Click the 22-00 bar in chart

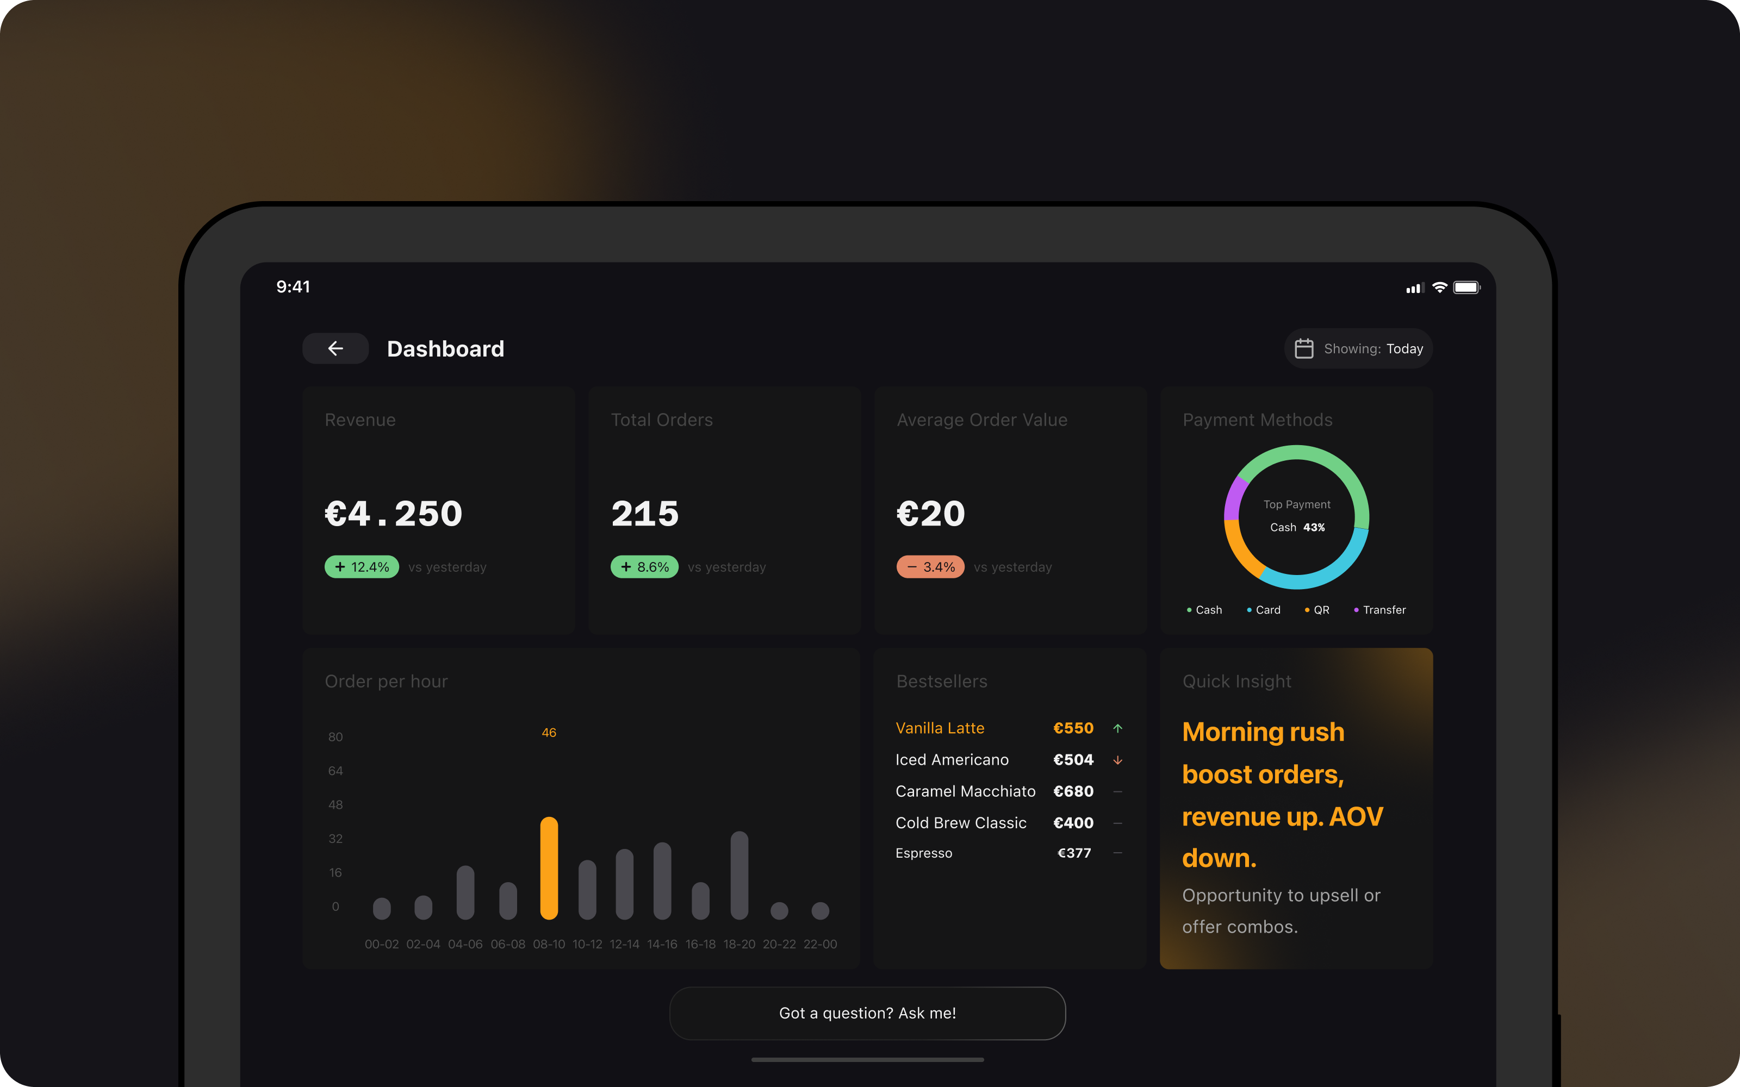tap(821, 910)
